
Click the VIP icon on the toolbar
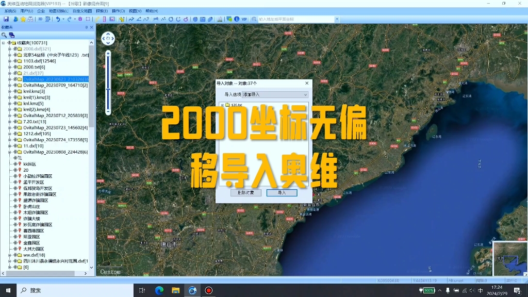244,19
